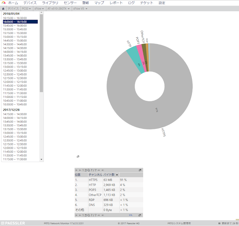Select time range 15:30:00 – 15:45:00
Image resolution: width=239 pixels, height=226 pixels.
point(15,29)
